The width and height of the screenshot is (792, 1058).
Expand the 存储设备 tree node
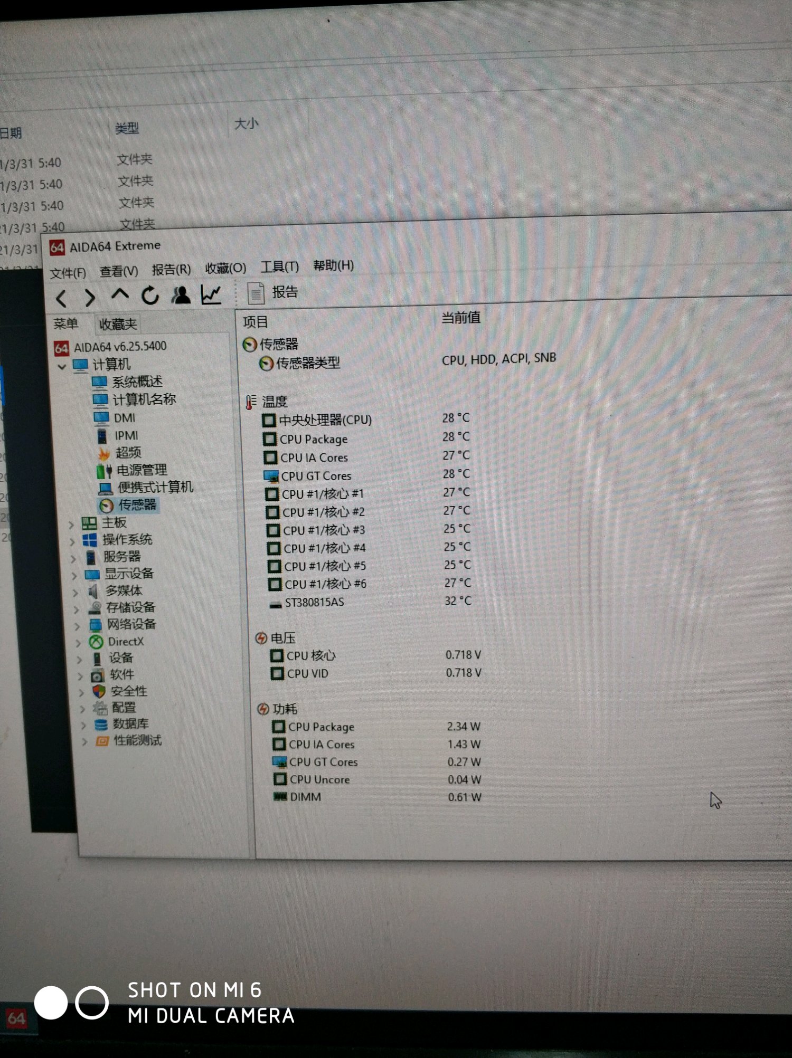(x=77, y=609)
